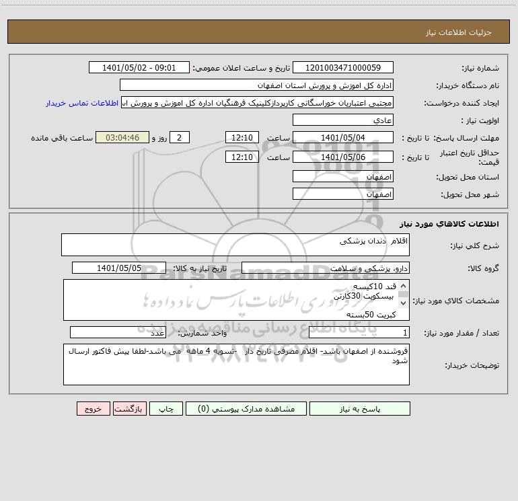Open اطلاعات تماس خریدار link
Screen dimensions: 518x501
click(x=82, y=103)
